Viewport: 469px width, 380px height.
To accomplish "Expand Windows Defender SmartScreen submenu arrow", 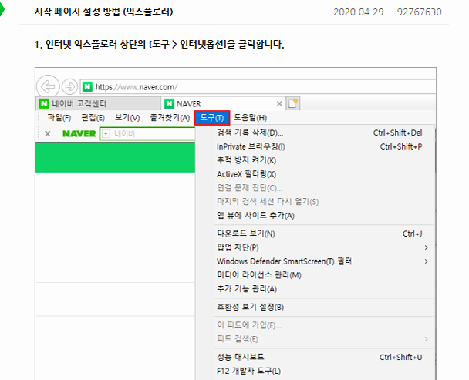I will [x=426, y=261].
